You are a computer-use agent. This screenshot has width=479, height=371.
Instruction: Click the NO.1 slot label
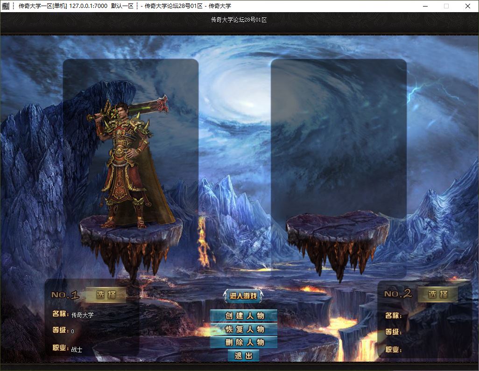point(65,295)
